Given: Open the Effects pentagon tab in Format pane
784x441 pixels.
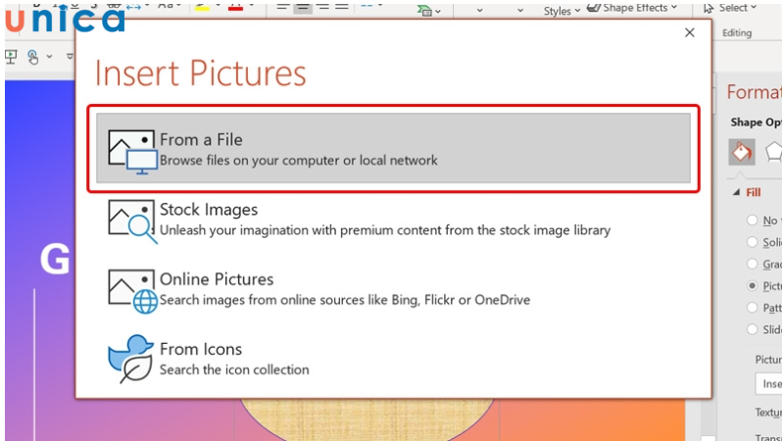Looking at the screenshot, I should pyautogui.click(x=773, y=152).
